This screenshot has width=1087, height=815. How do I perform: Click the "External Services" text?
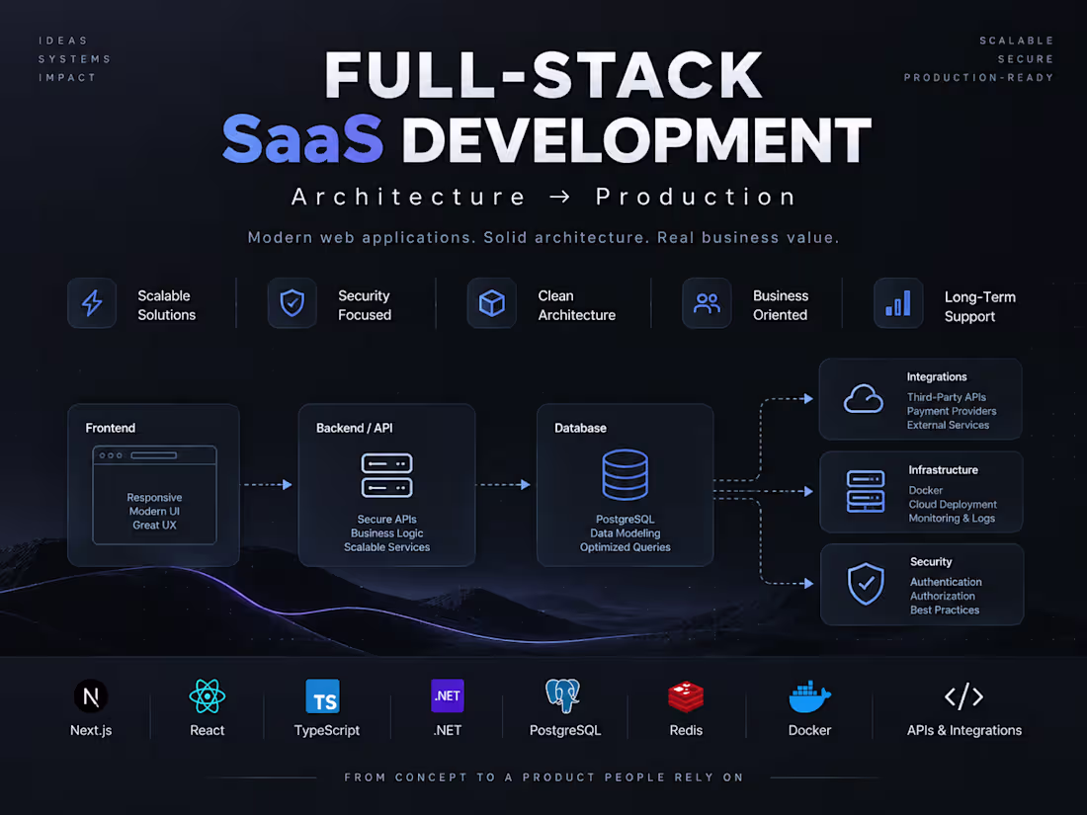(x=948, y=425)
